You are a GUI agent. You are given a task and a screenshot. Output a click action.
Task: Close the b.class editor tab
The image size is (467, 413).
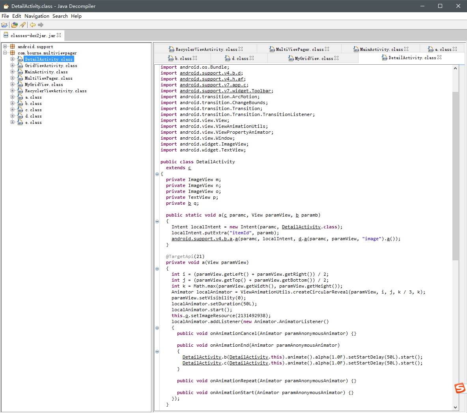pos(195,58)
